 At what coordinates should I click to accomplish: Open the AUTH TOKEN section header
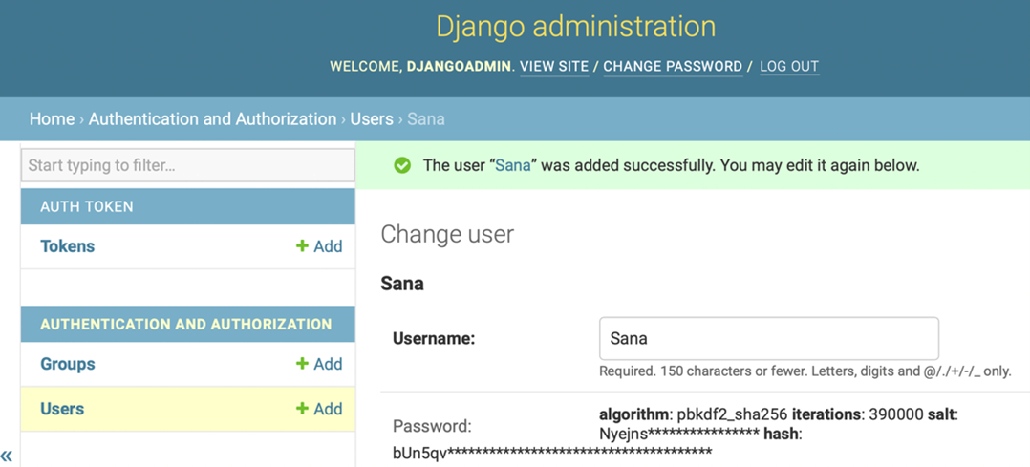click(x=86, y=206)
